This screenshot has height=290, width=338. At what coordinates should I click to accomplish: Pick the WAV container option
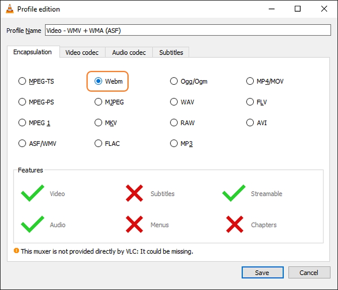(182, 102)
